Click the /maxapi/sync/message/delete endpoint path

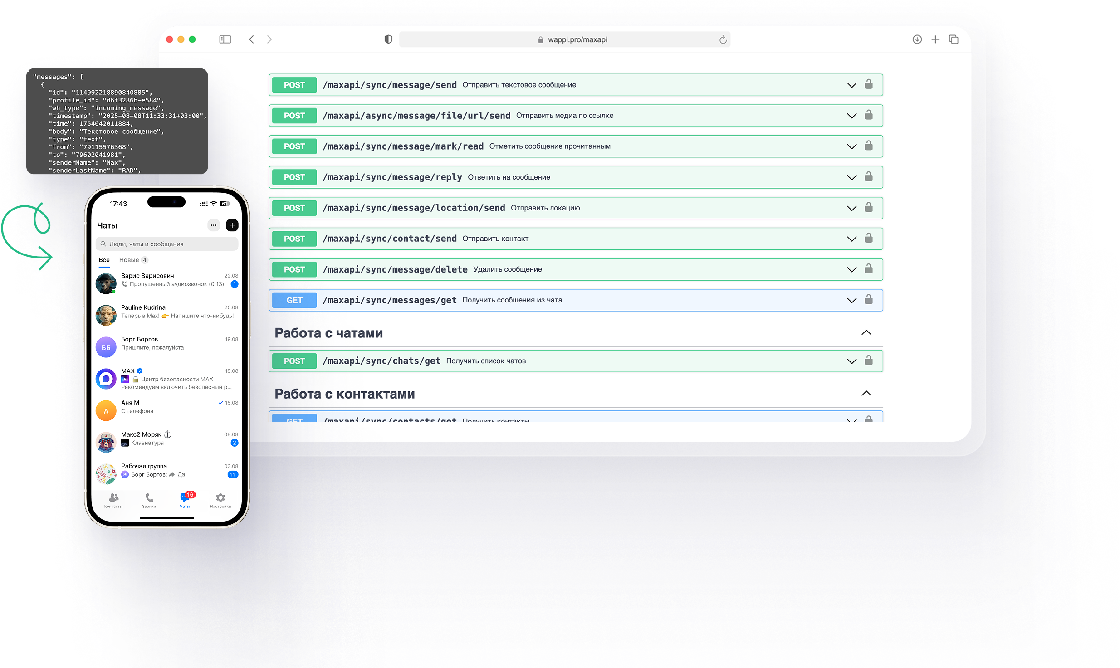point(395,269)
